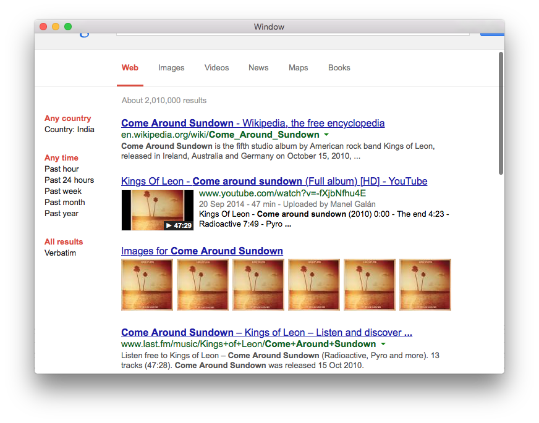Click the vertical scrollbar thumb

501,113
